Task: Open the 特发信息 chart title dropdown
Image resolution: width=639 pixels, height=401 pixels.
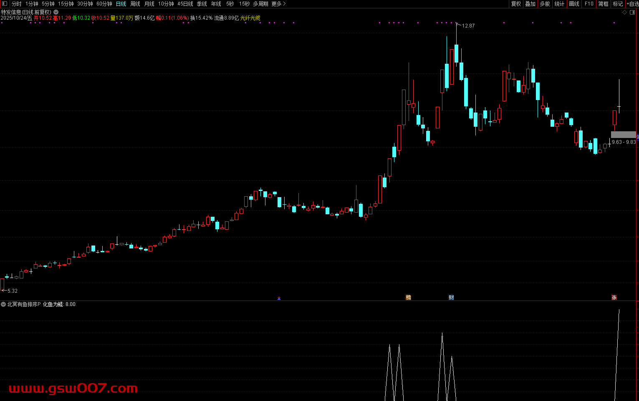Action: 56,13
